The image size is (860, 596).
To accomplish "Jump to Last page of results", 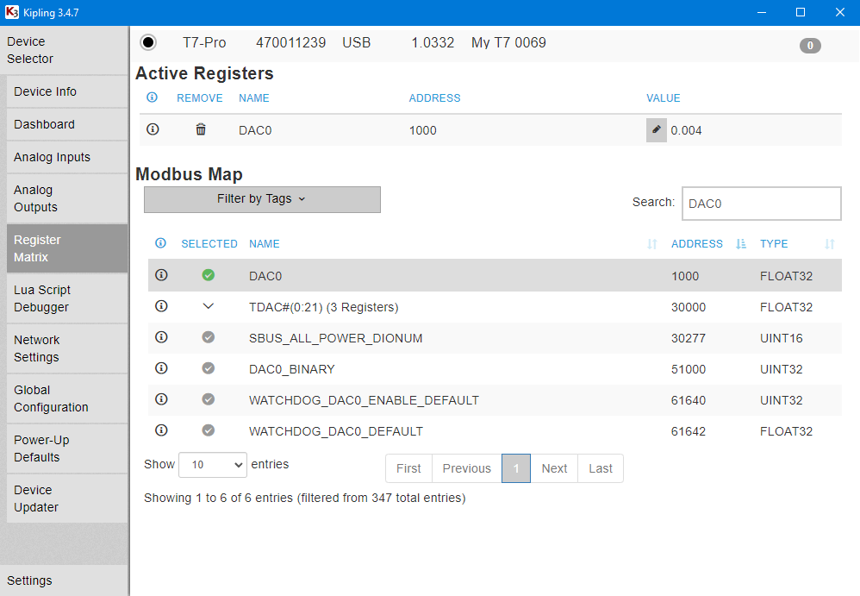I will (x=601, y=468).
